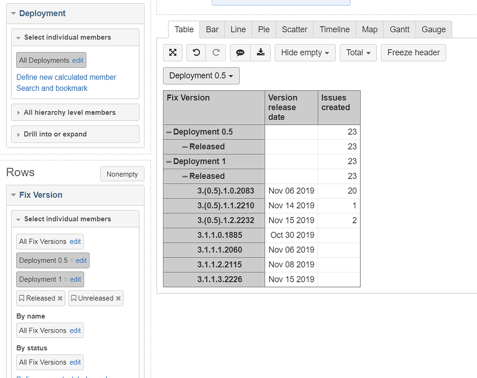
Task: Undo the last report change
Action: (196, 53)
